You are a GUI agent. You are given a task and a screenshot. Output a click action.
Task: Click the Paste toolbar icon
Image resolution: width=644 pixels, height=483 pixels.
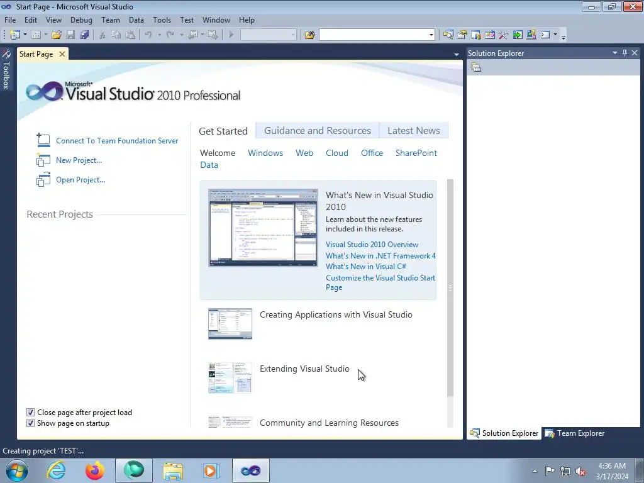tap(130, 35)
